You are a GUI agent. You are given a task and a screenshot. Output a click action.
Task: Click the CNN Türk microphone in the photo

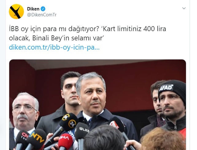(x=23, y=137)
